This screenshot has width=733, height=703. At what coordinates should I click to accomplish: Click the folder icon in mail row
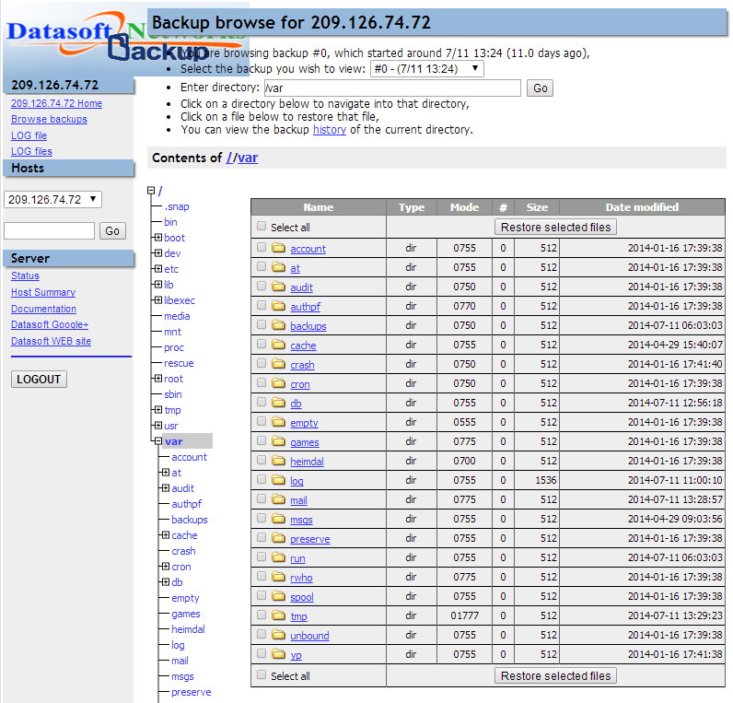tap(279, 500)
